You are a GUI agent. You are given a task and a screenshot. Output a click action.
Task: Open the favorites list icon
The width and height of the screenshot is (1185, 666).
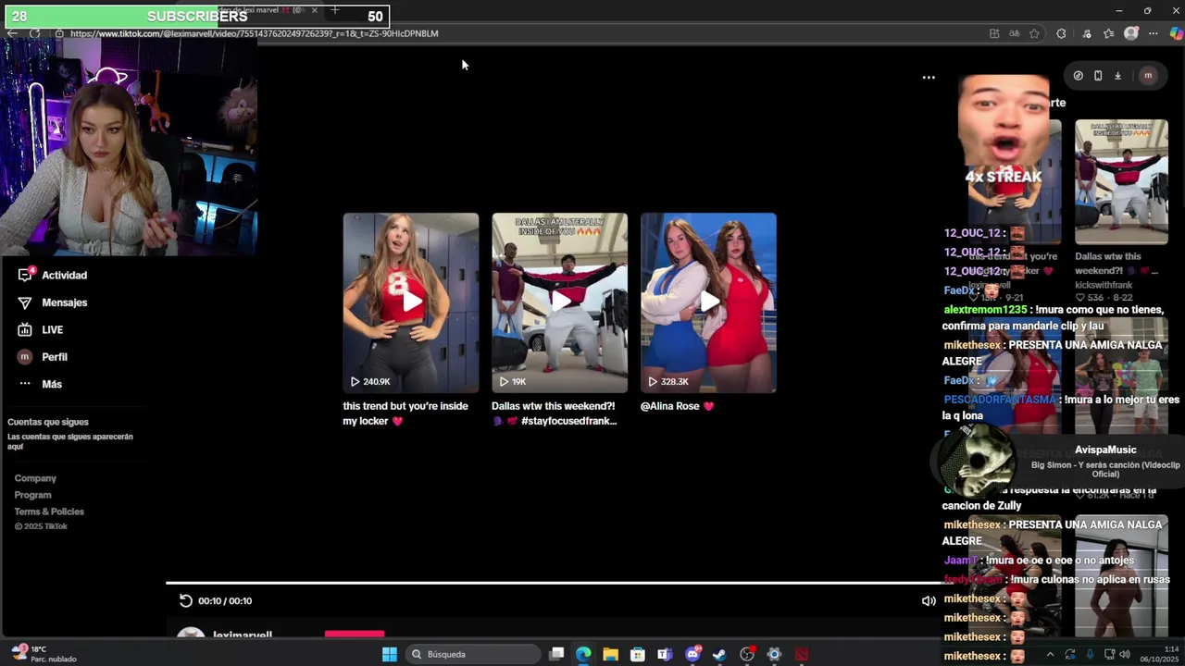click(x=1108, y=33)
